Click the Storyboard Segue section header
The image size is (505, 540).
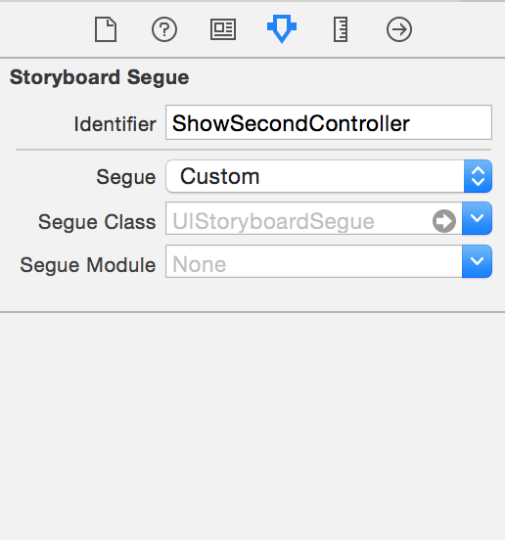pyautogui.click(x=99, y=77)
